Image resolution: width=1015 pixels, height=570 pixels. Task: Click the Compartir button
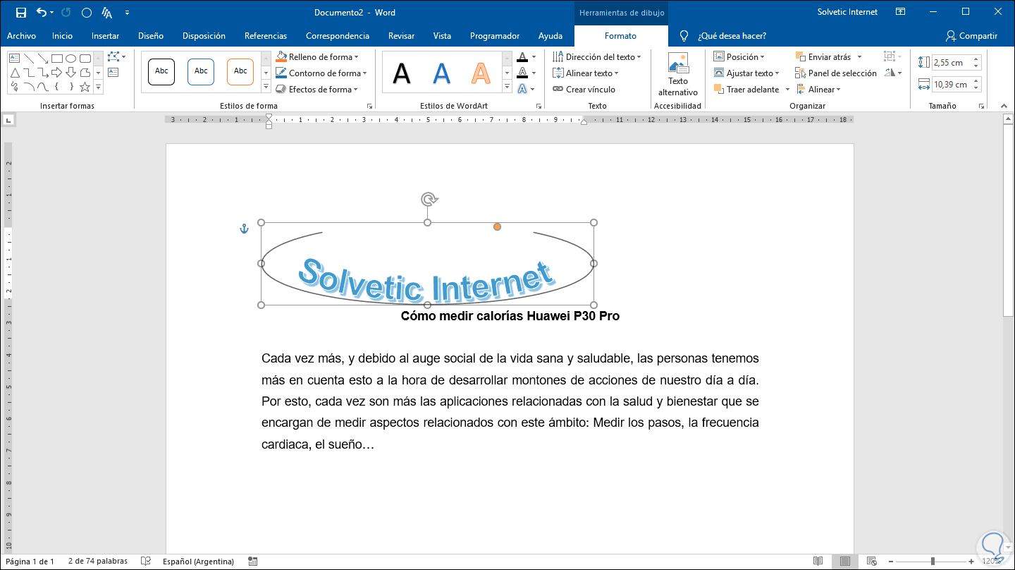pyautogui.click(x=972, y=36)
